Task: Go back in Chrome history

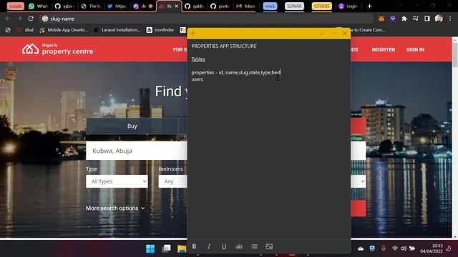Action: pyautogui.click(x=8, y=19)
